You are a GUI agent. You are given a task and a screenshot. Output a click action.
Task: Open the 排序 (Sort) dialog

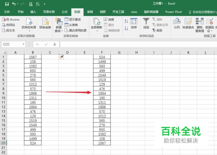[x=134, y=23]
